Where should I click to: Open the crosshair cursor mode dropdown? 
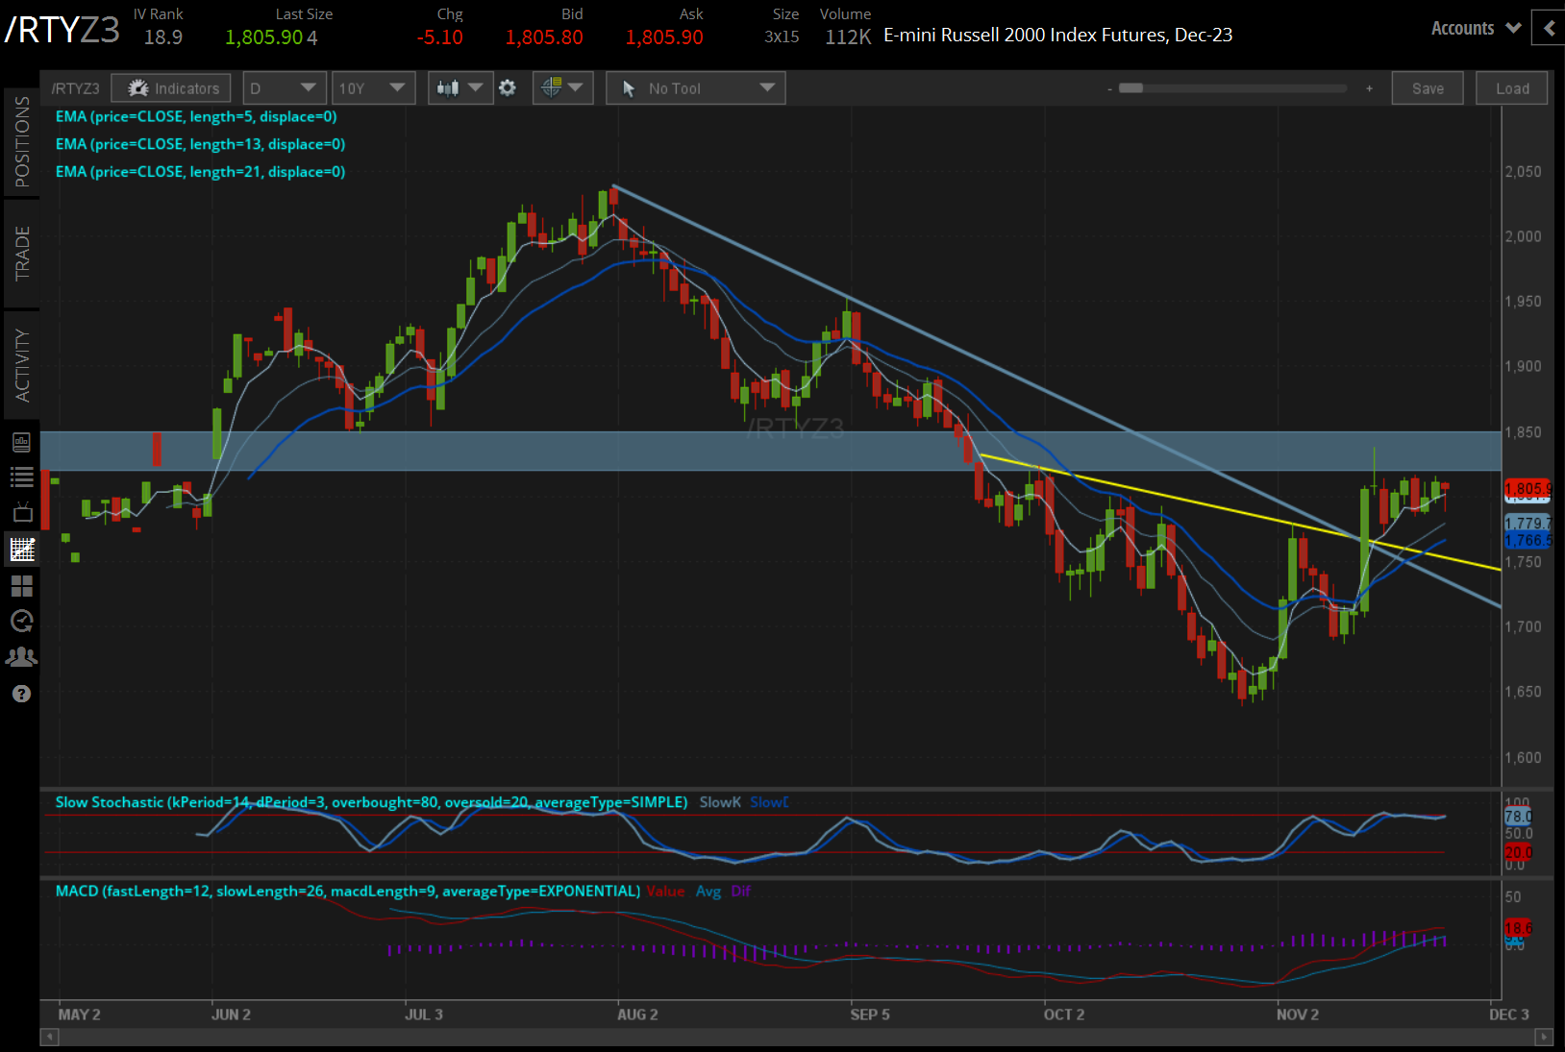(562, 88)
